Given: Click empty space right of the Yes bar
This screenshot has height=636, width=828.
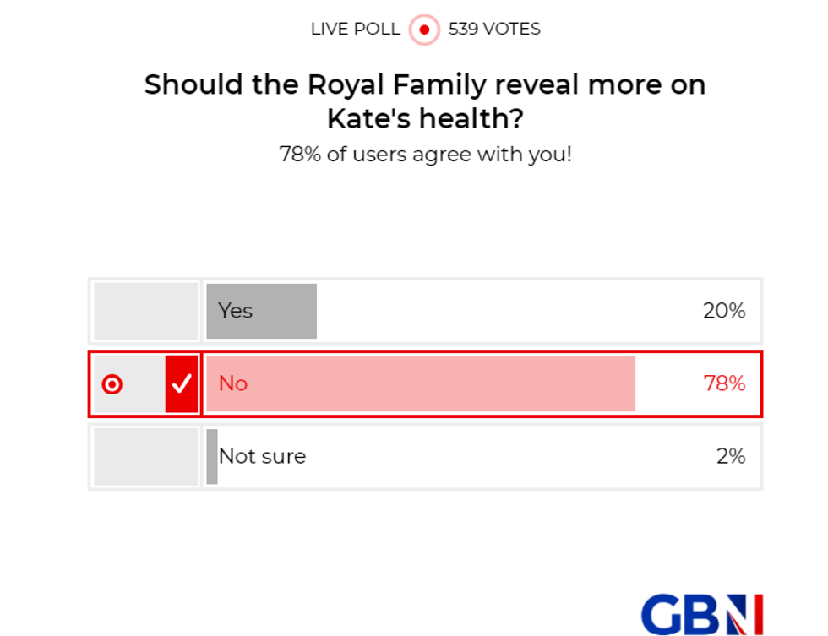Looking at the screenshot, I should pos(507,311).
